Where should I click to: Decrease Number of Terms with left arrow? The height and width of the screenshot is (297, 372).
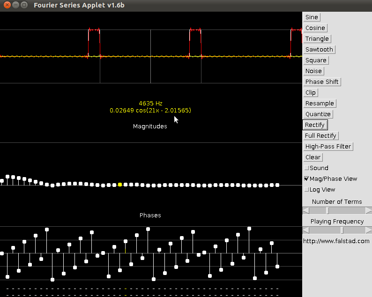306,210
